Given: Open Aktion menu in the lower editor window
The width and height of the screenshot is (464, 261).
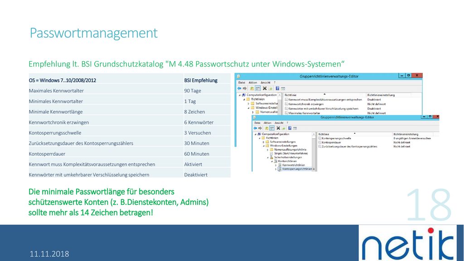Looking at the screenshot, I should point(267,122).
